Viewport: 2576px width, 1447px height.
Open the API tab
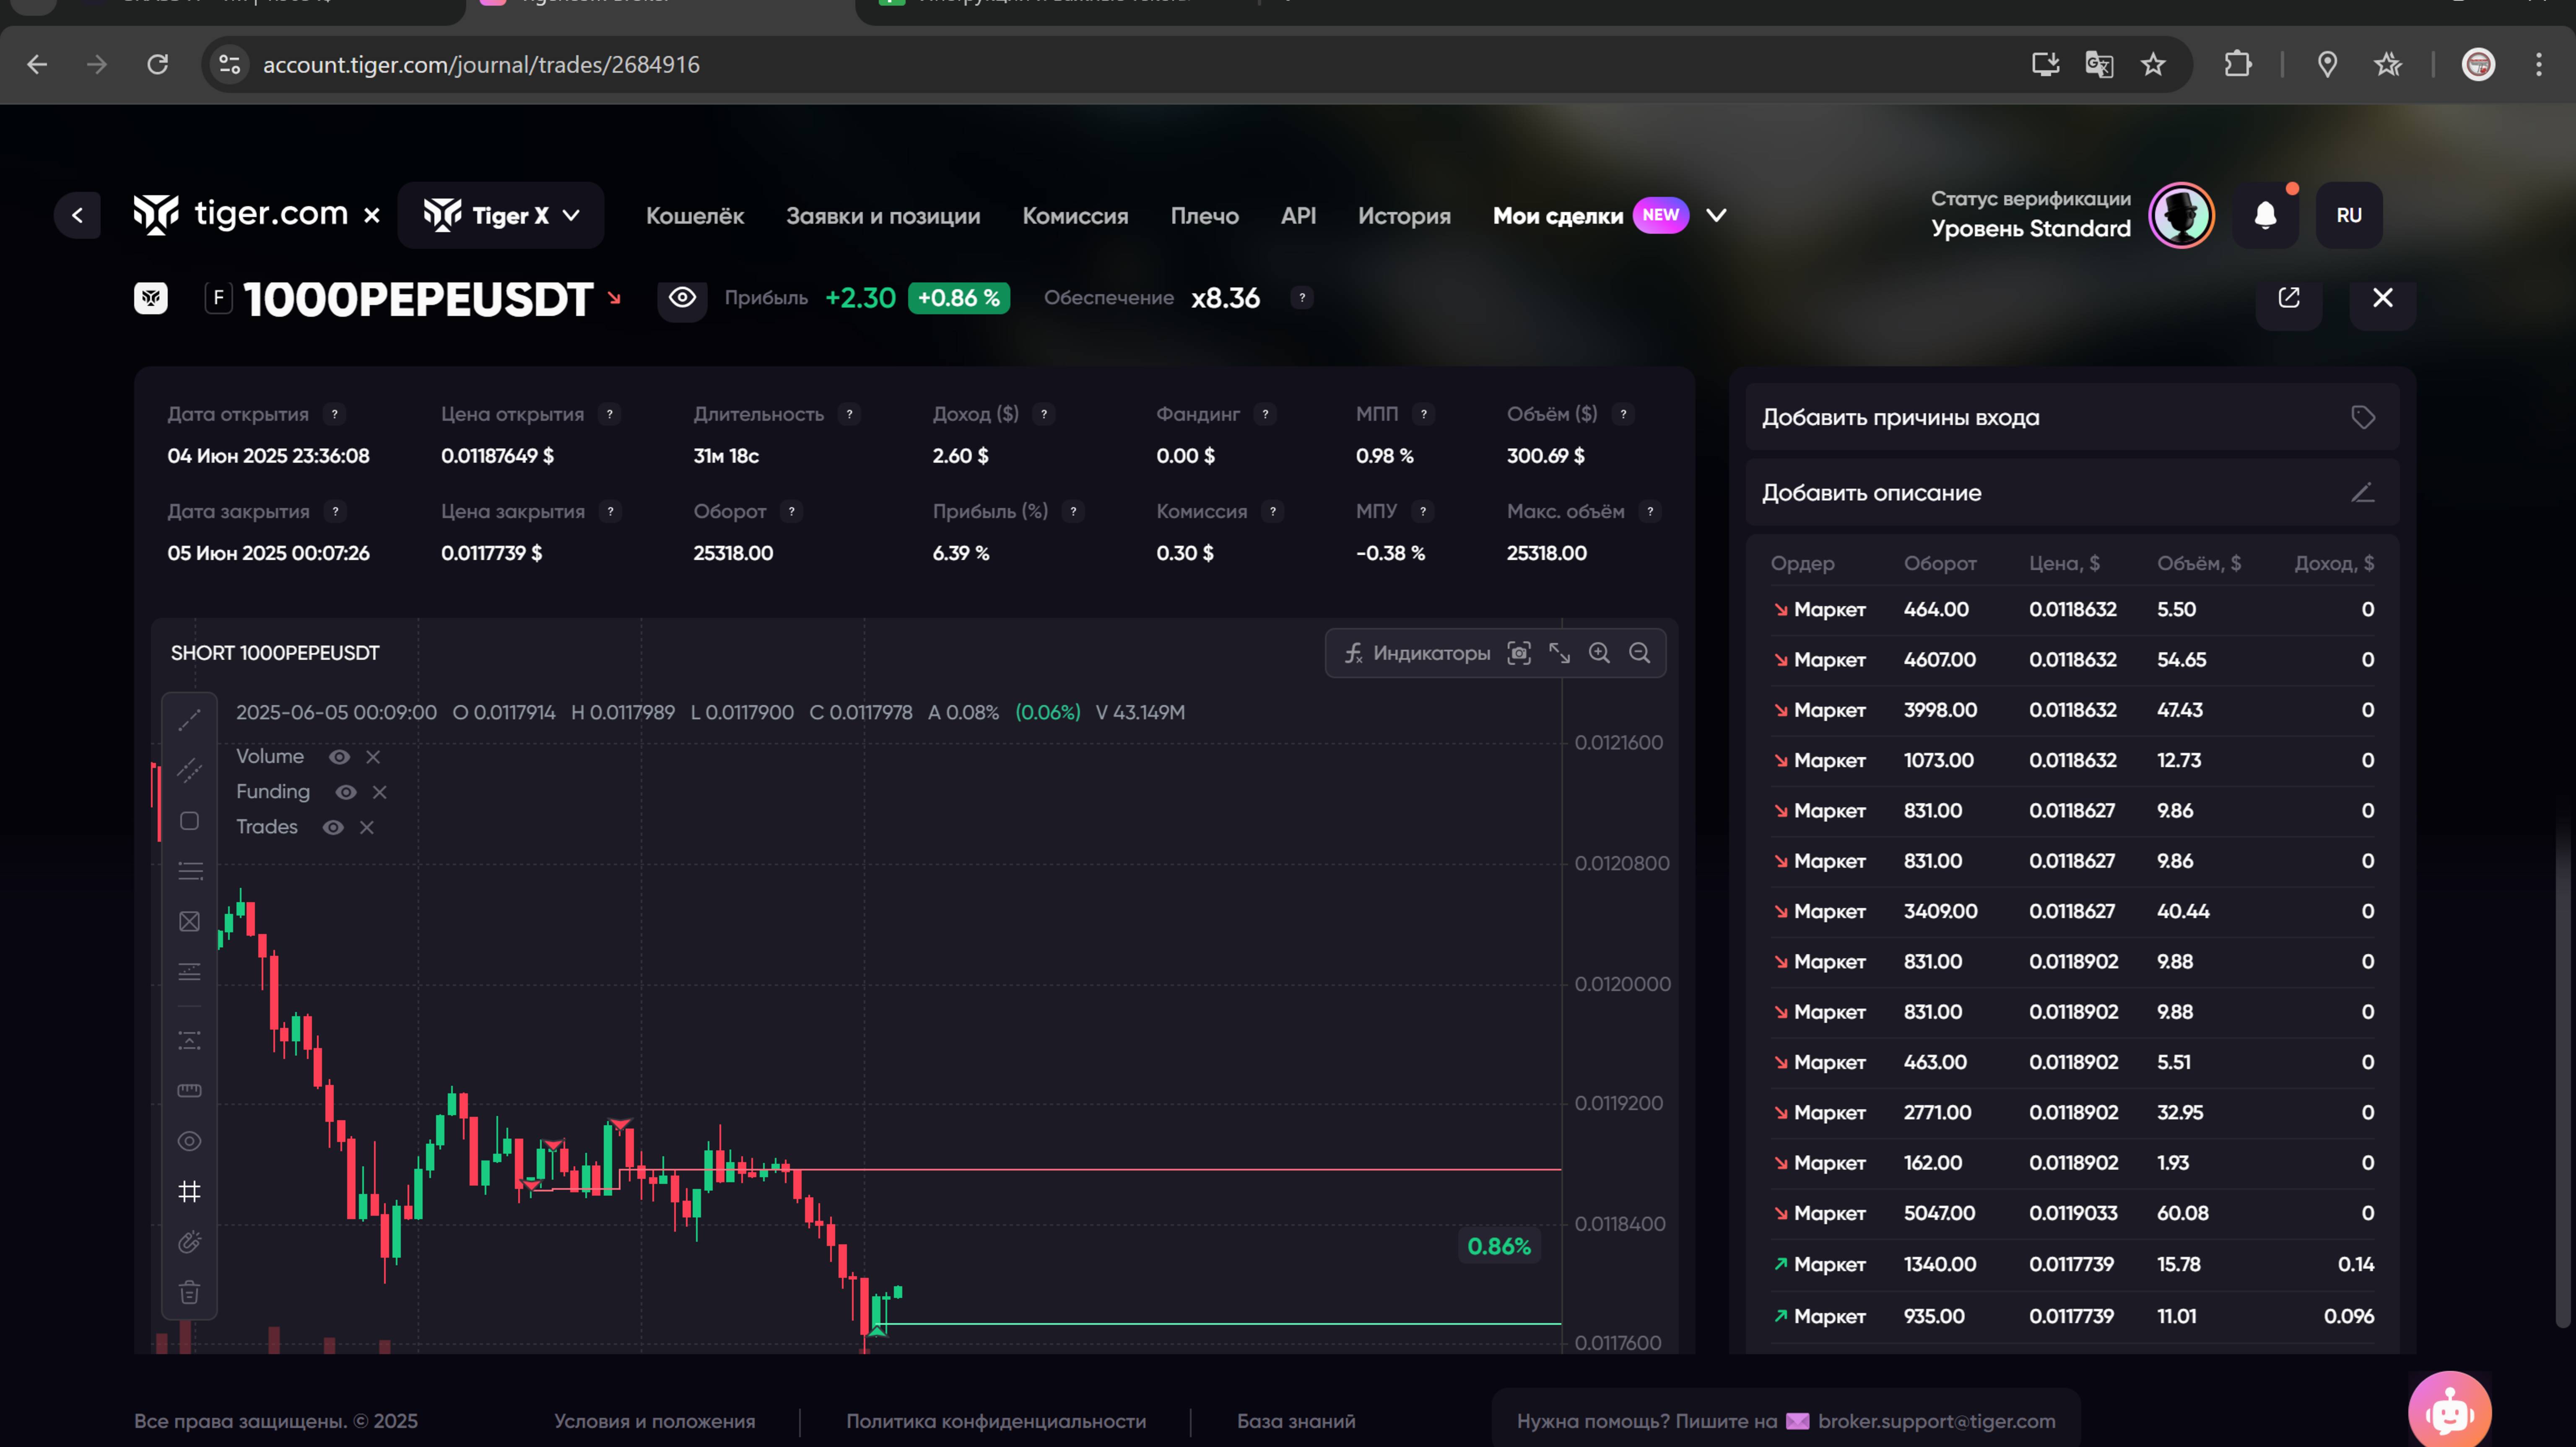click(x=1298, y=216)
